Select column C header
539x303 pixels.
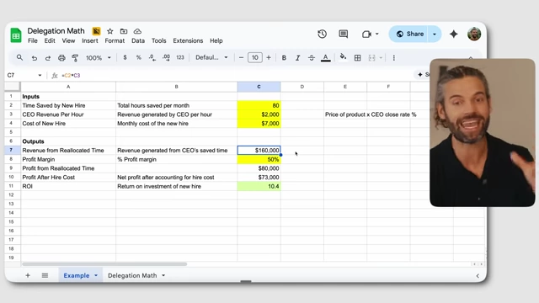(259, 87)
